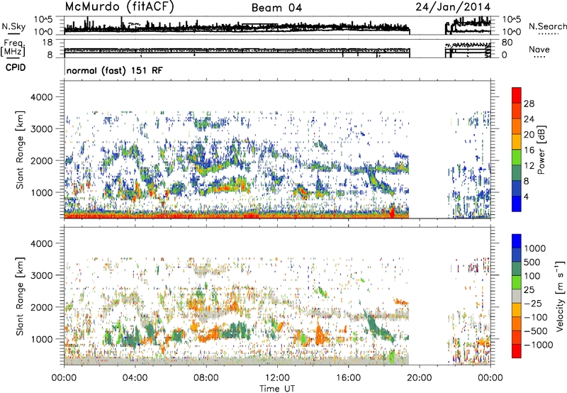Click the '2000' range tick on velocity panel
Image resolution: width=567 pixels, height=393 pixels.
41,307
